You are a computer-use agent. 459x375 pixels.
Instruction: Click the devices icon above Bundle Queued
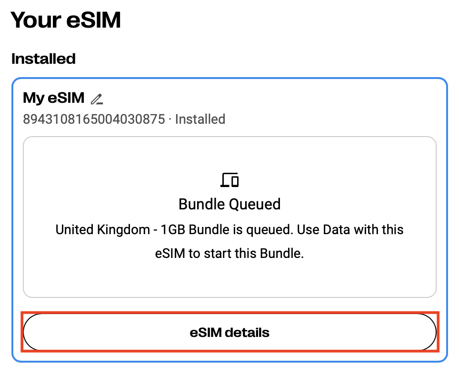coord(229,180)
